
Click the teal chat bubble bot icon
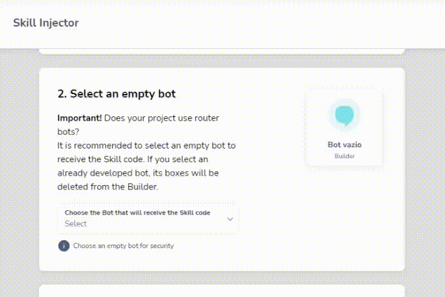tap(344, 115)
